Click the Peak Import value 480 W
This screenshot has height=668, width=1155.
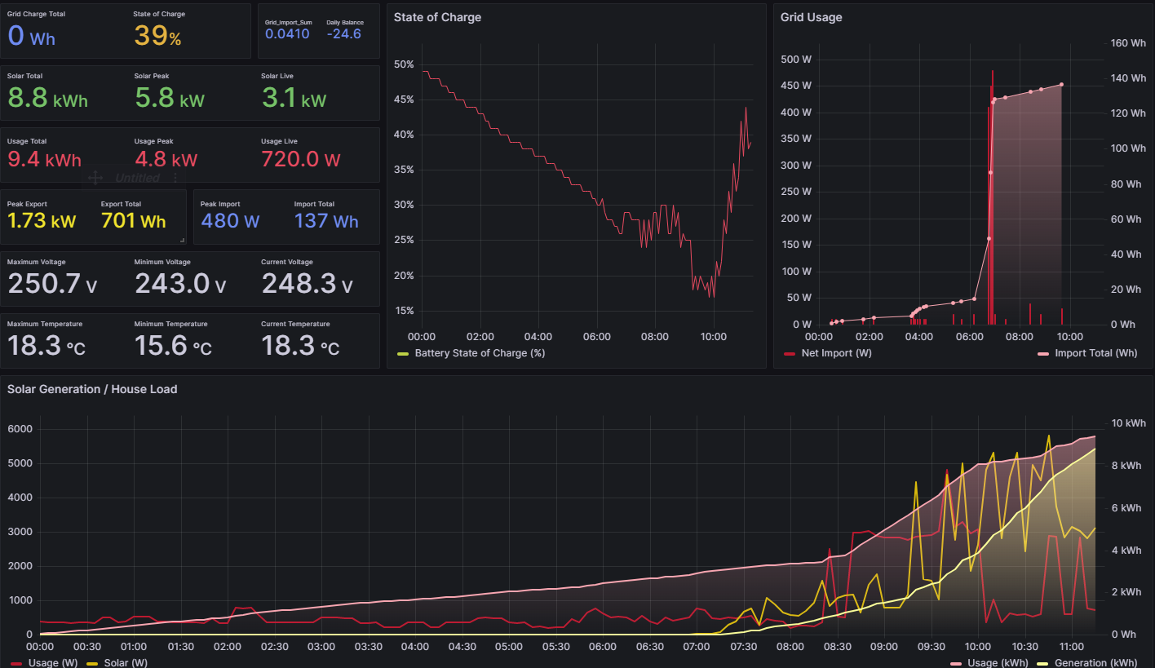pos(230,221)
